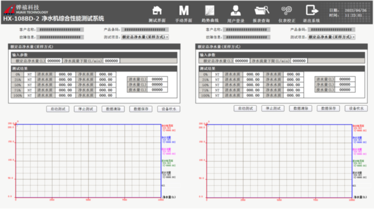This screenshot has height=209, width=374.
Task: Select right panel 净水流量下限 input field
Action: 299,61
